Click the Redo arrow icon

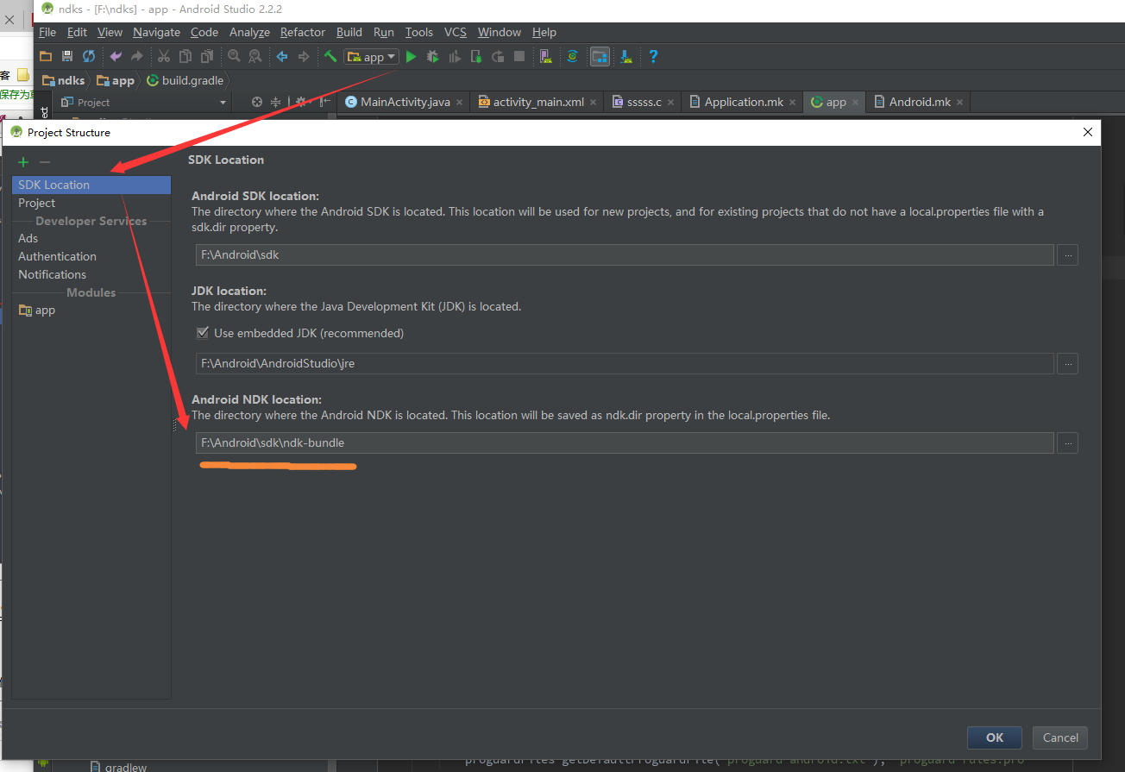click(x=136, y=56)
